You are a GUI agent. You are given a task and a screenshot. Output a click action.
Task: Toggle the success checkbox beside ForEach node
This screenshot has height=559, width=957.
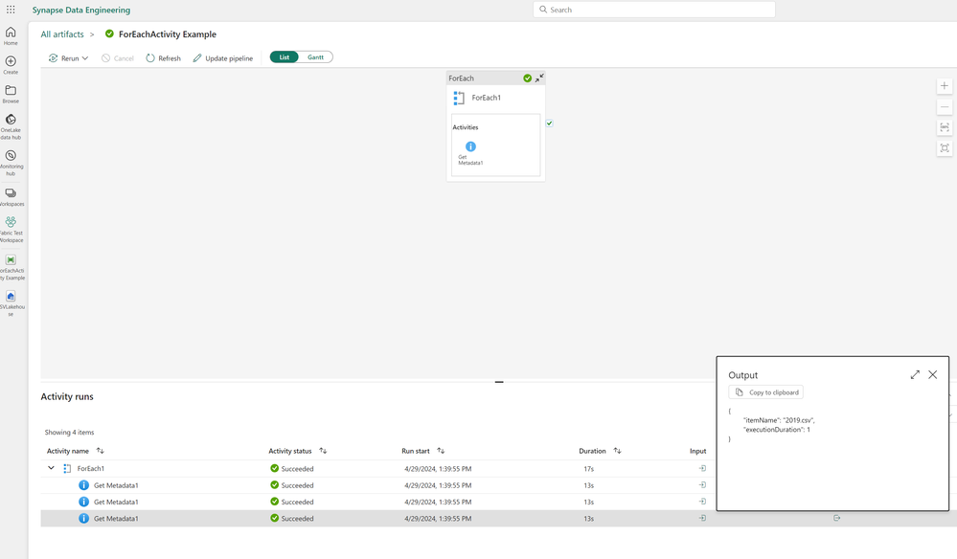coord(549,123)
